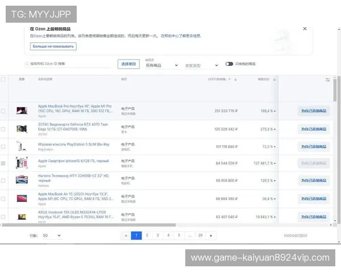The width and height of the screenshot is (341, 272).
Task: Collapse the Ozon bestsellers info banner
Action: coord(305,28)
